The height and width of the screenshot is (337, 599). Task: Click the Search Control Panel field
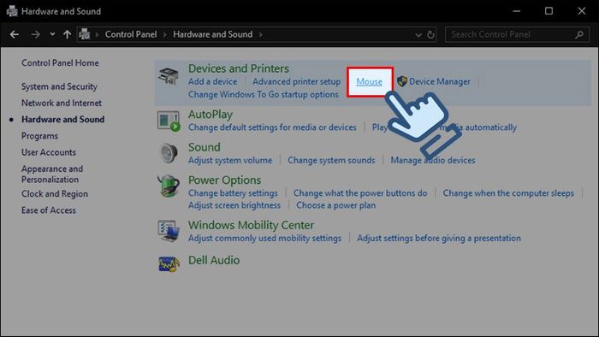point(517,35)
